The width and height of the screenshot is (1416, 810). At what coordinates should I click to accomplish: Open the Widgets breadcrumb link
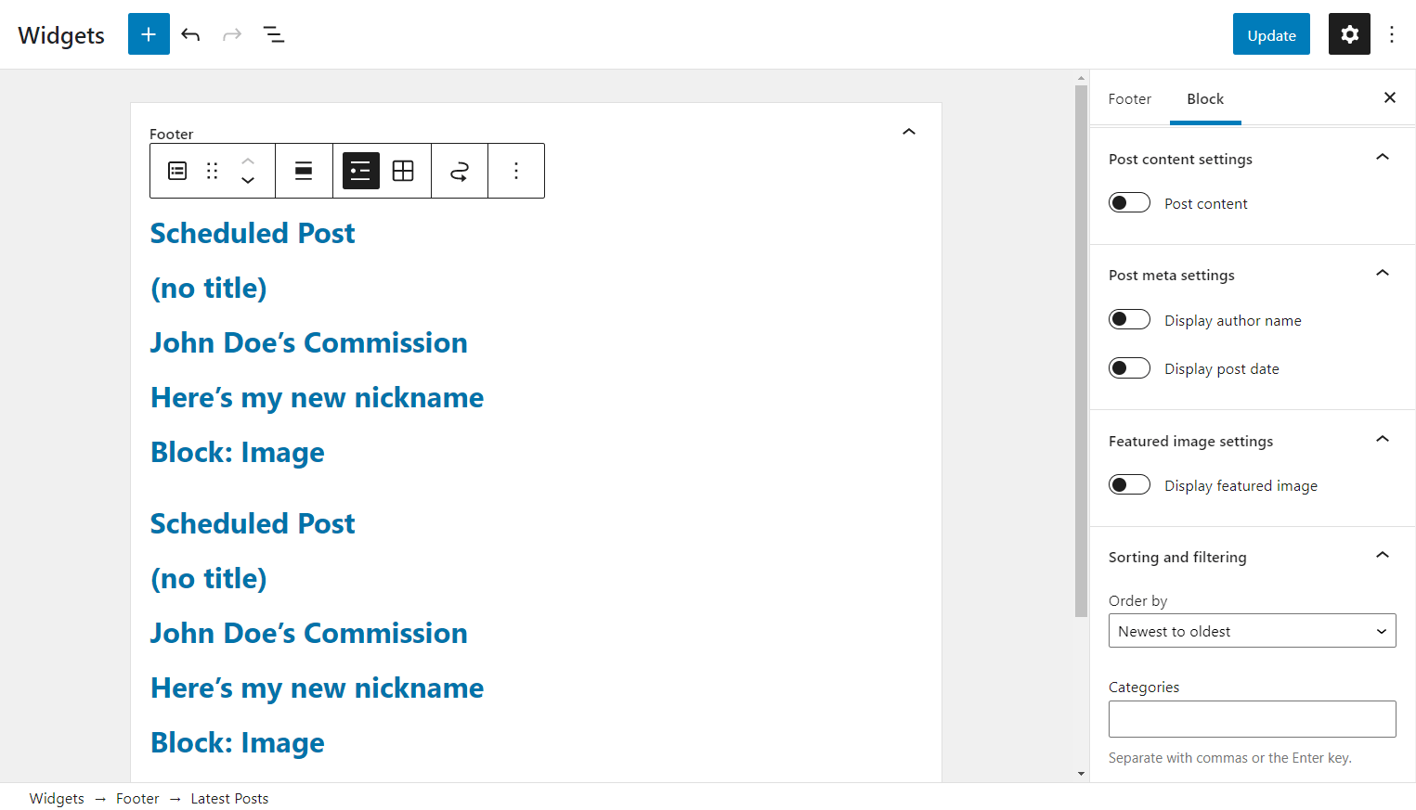click(x=56, y=798)
